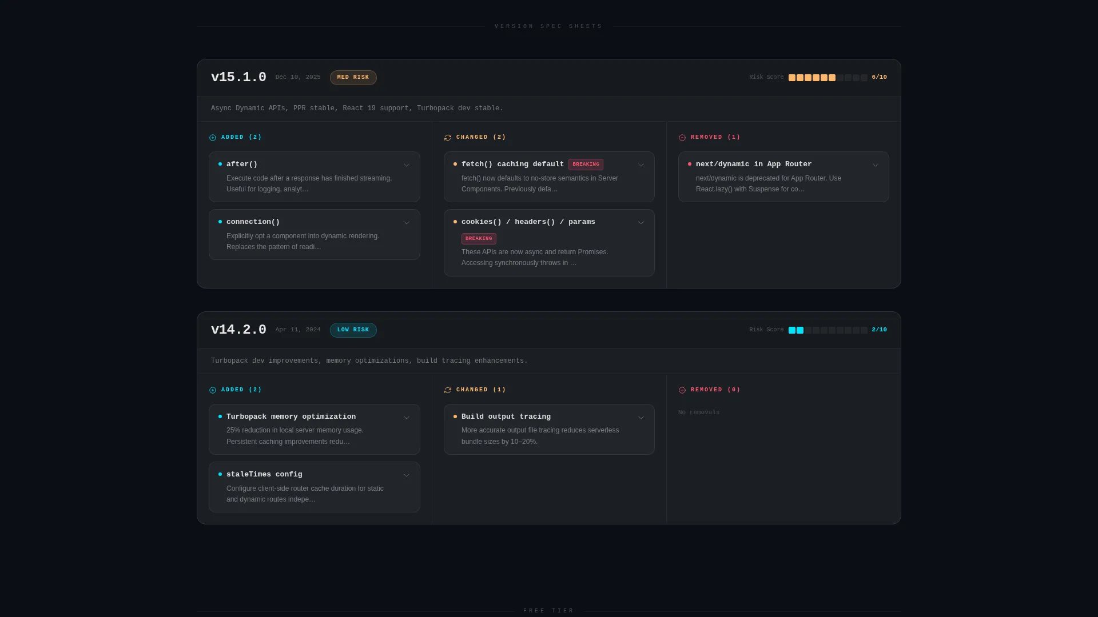Click the No removals text
Screen dimensions: 1098x617
[699, 412]
